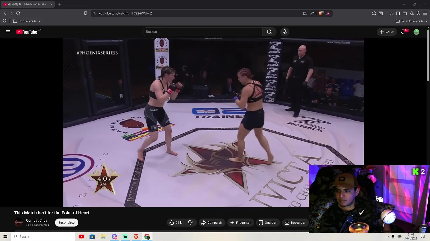The width and height of the screenshot is (430, 241).
Task: Click the Preguntar button
Action: pos(240,223)
